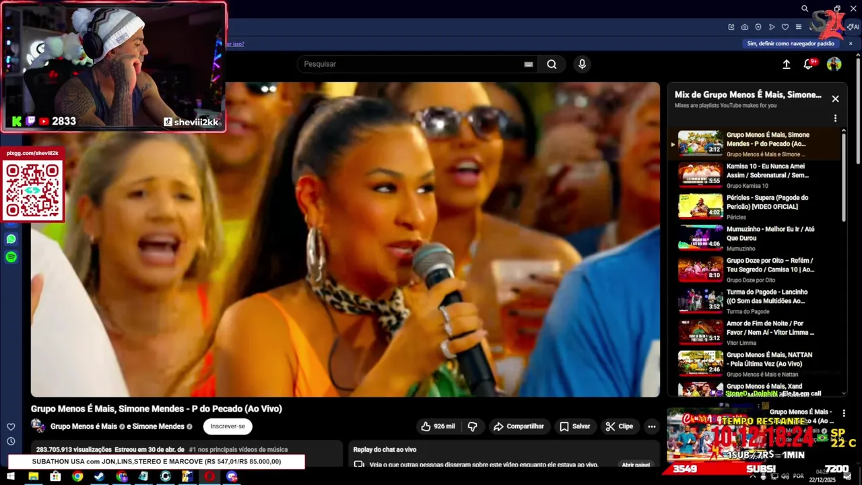Open Google Chrome from taskbar

77,476
